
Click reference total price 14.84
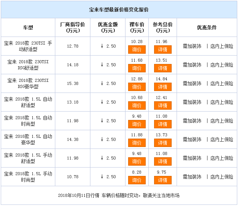pyautogui.click(x=161, y=79)
